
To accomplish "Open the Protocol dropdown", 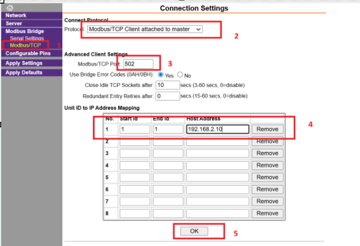I will (145, 29).
